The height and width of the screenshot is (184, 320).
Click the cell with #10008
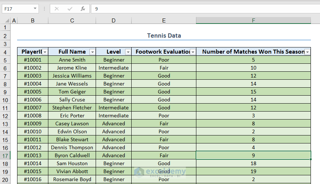click(33, 116)
